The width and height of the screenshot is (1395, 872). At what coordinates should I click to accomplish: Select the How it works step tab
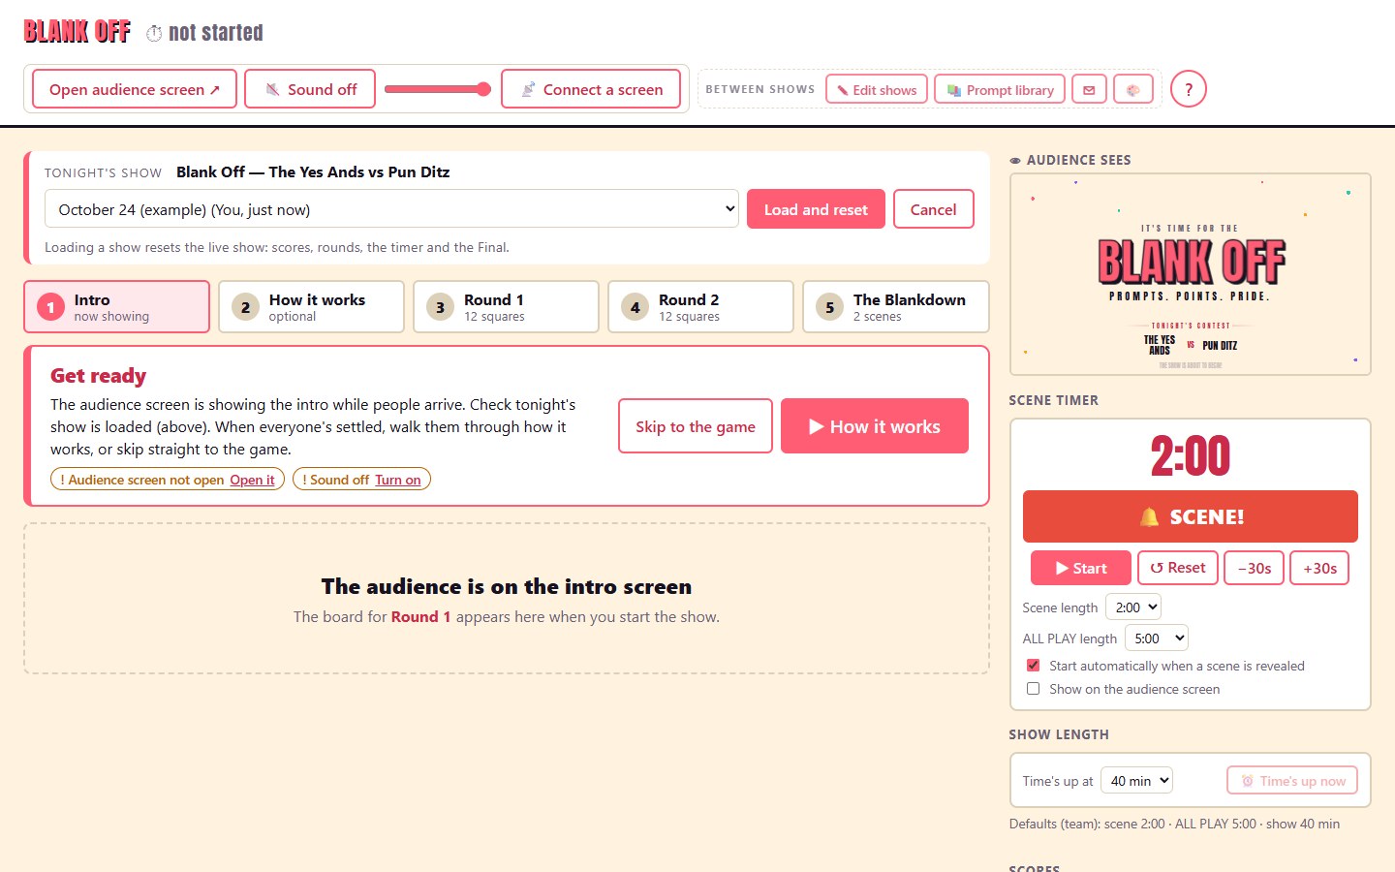click(x=312, y=307)
